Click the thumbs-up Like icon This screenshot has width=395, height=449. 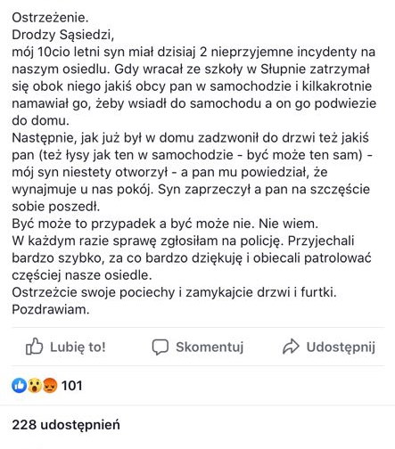34,347
